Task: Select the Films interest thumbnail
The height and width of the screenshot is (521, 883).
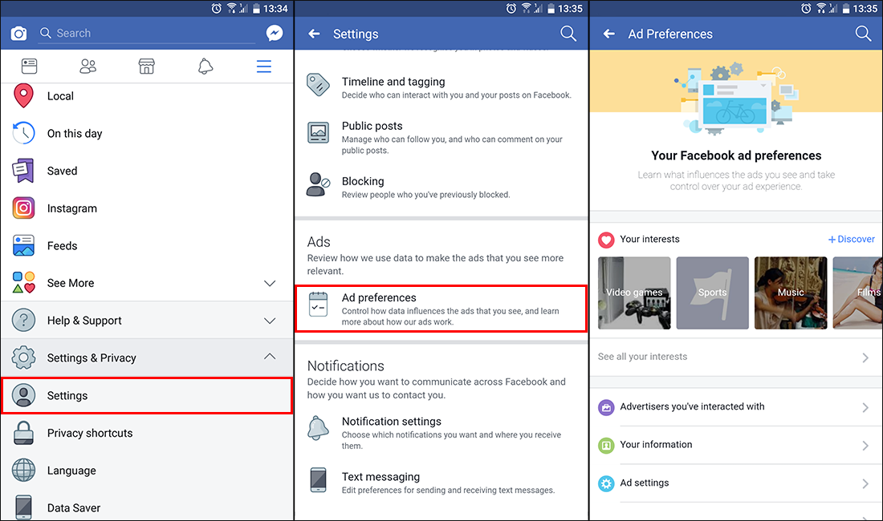Action: (857, 293)
